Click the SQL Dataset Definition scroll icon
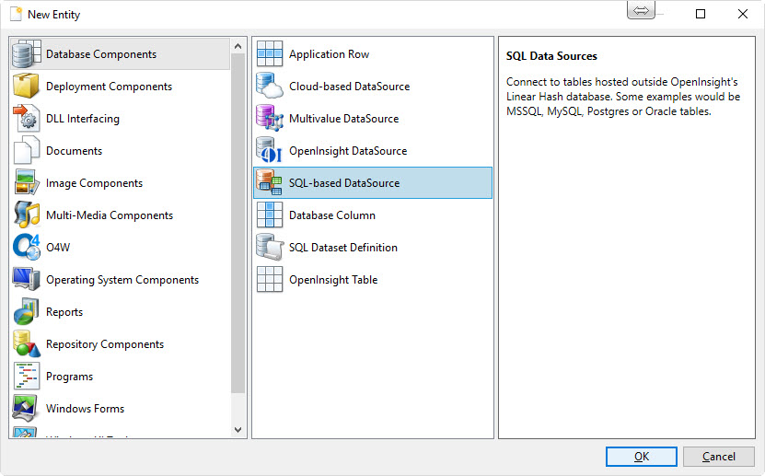This screenshot has width=765, height=476. 270,247
